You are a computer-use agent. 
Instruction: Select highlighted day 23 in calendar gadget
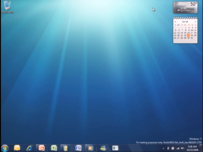click(188, 35)
